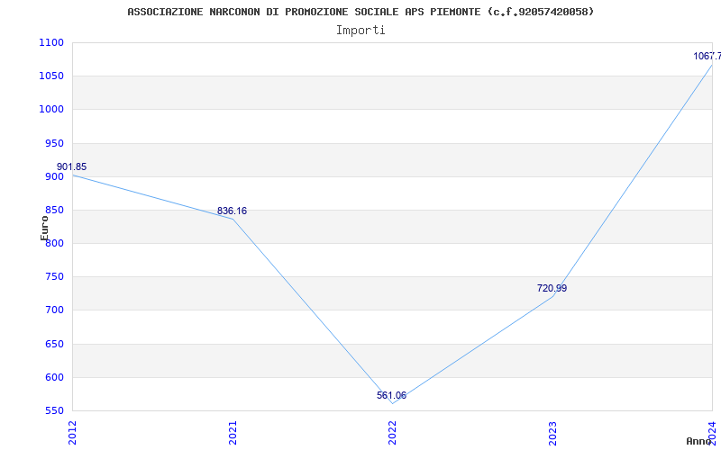
Task: Click the 1067.7 data label
Action: 707,57
